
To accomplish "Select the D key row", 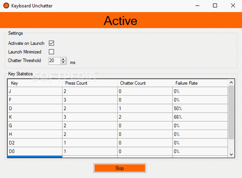I will pyautogui.click(x=118, y=109).
